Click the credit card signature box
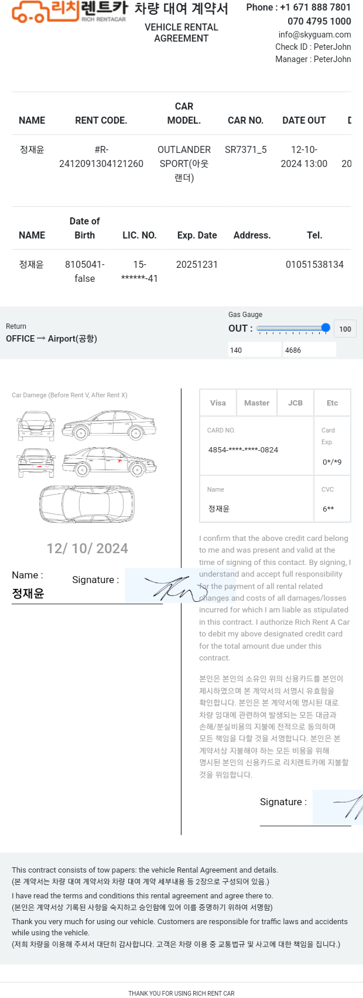 [x=338, y=807]
